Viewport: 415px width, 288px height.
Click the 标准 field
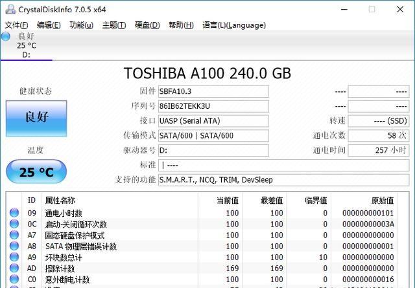click(284, 166)
